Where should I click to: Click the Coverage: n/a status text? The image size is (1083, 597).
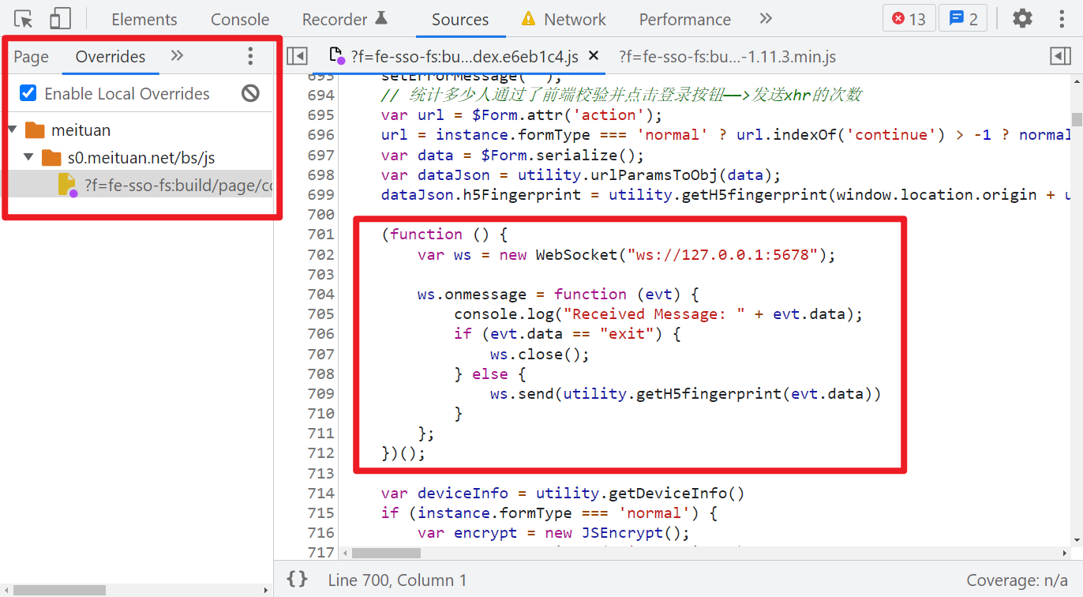[x=1017, y=580]
